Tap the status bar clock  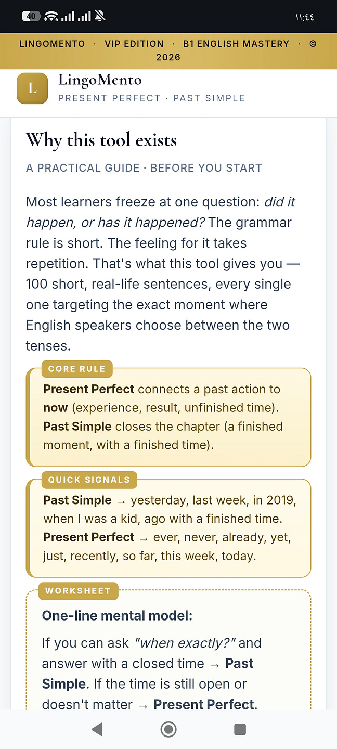305,17
